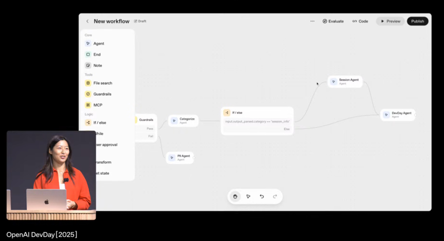The image size is (444, 241).
Task: Choose the Transform item
Action: (x=104, y=162)
